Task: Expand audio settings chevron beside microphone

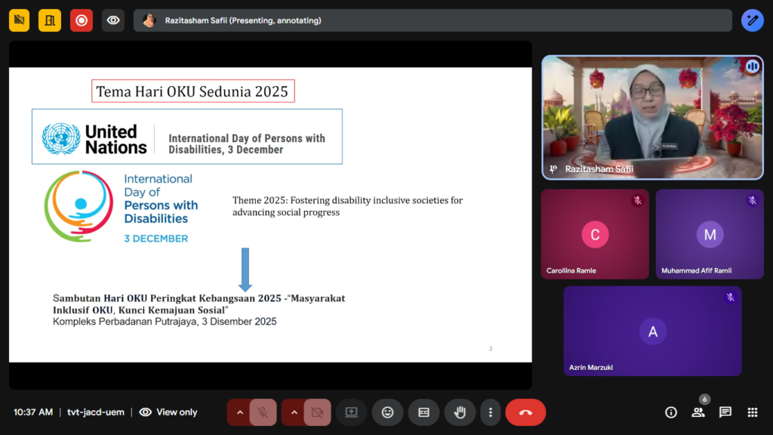Action: [x=240, y=412]
